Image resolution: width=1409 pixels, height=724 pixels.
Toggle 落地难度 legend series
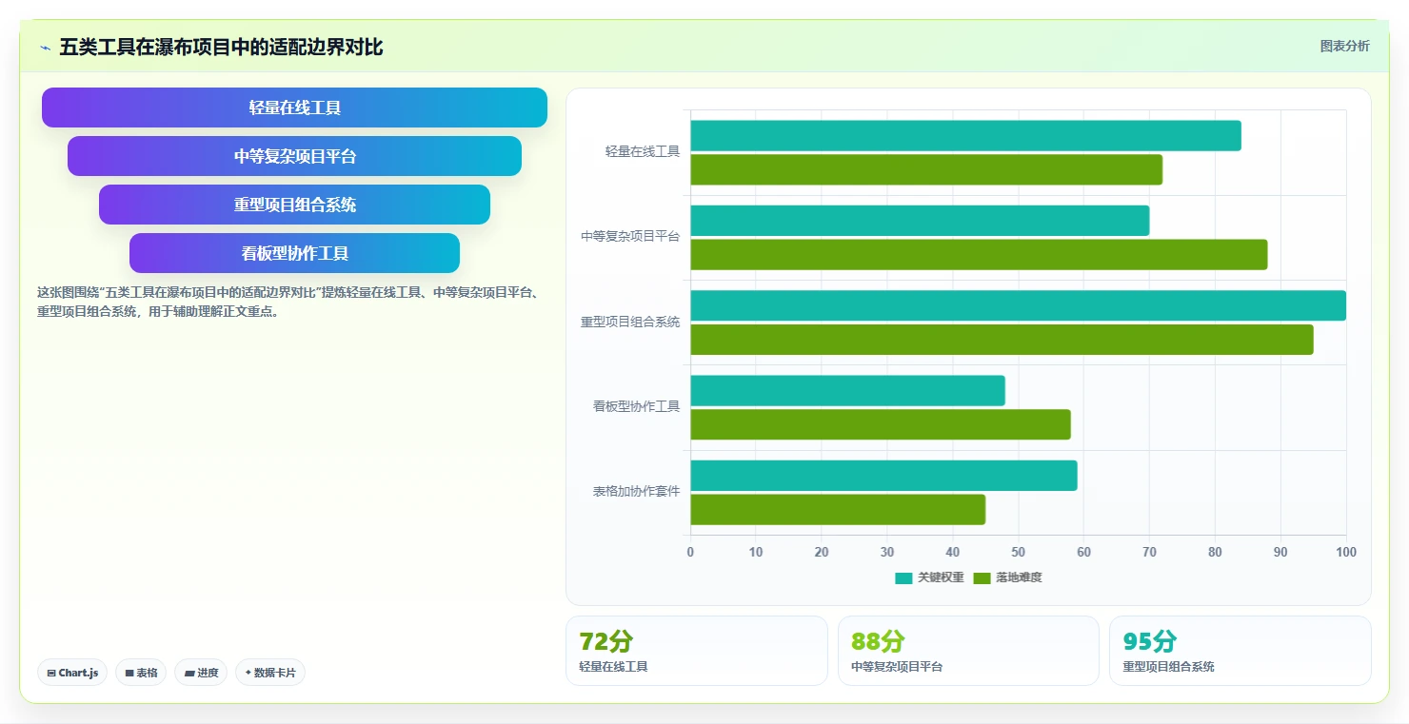tap(1008, 577)
